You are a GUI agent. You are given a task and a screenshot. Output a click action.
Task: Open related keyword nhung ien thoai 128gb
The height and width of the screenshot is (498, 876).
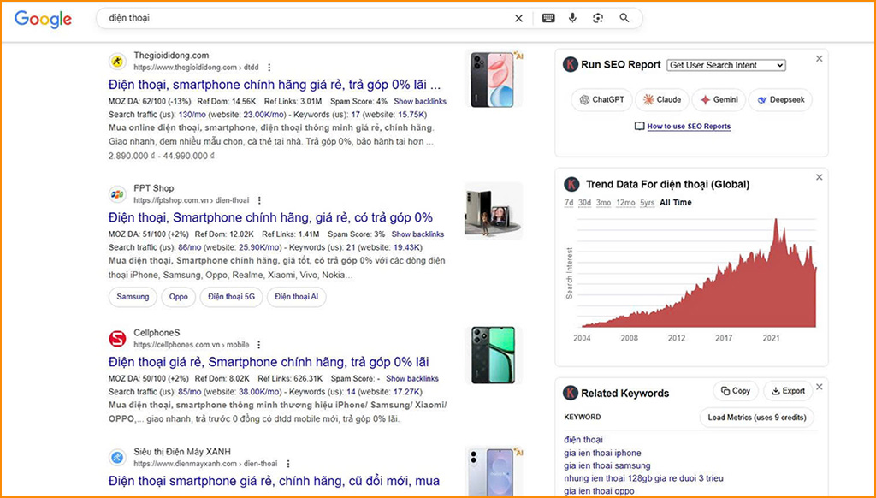click(x=643, y=478)
